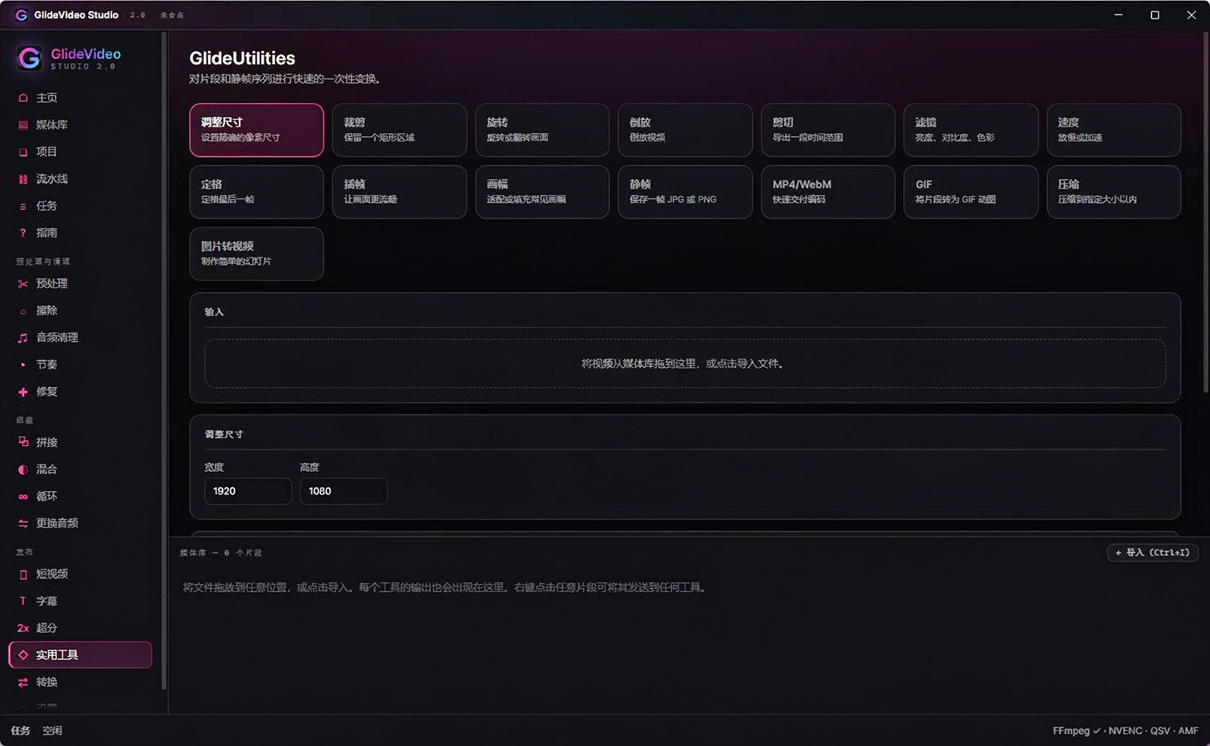This screenshot has width=1210, height=746.
Task: Open the 更换音频 swap icon
Action: 23,523
